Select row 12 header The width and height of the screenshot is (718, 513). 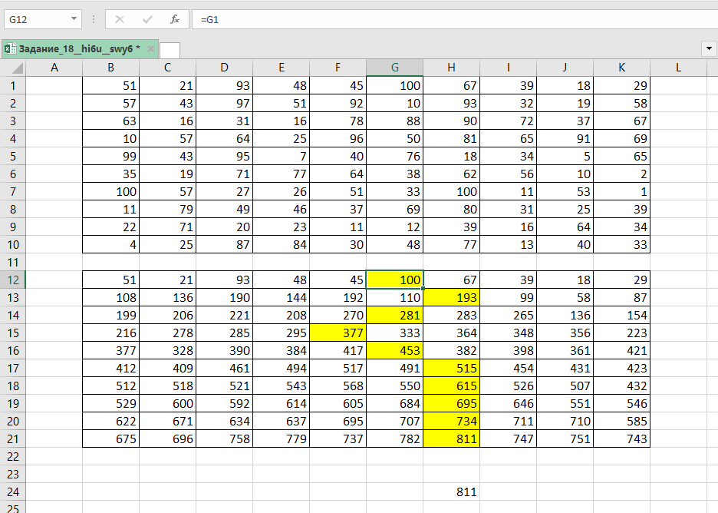point(12,280)
